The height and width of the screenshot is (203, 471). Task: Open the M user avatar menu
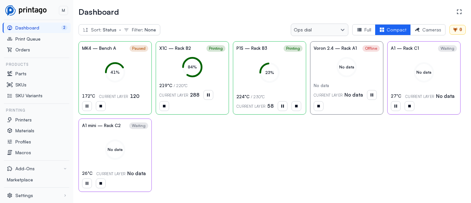click(x=63, y=10)
